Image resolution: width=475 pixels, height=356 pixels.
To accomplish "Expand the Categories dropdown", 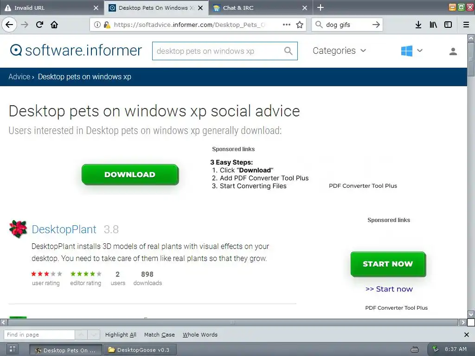I will tap(339, 51).
